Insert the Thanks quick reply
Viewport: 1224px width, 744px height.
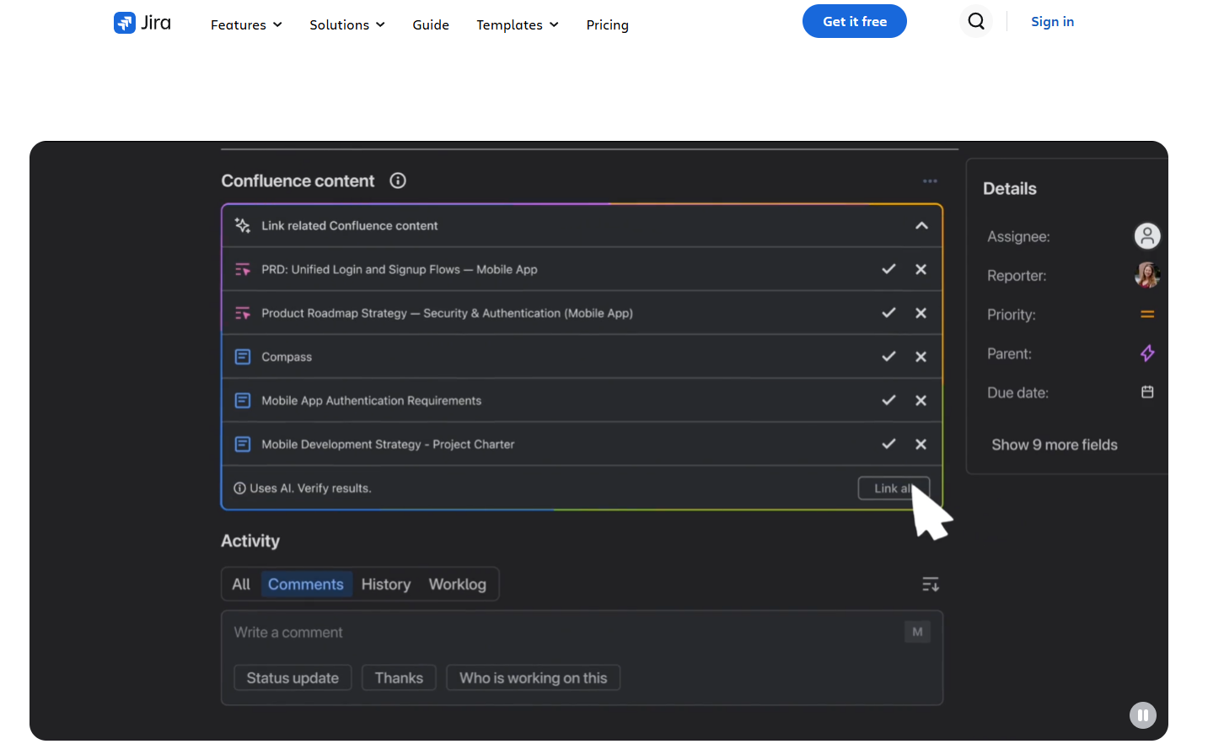click(399, 677)
